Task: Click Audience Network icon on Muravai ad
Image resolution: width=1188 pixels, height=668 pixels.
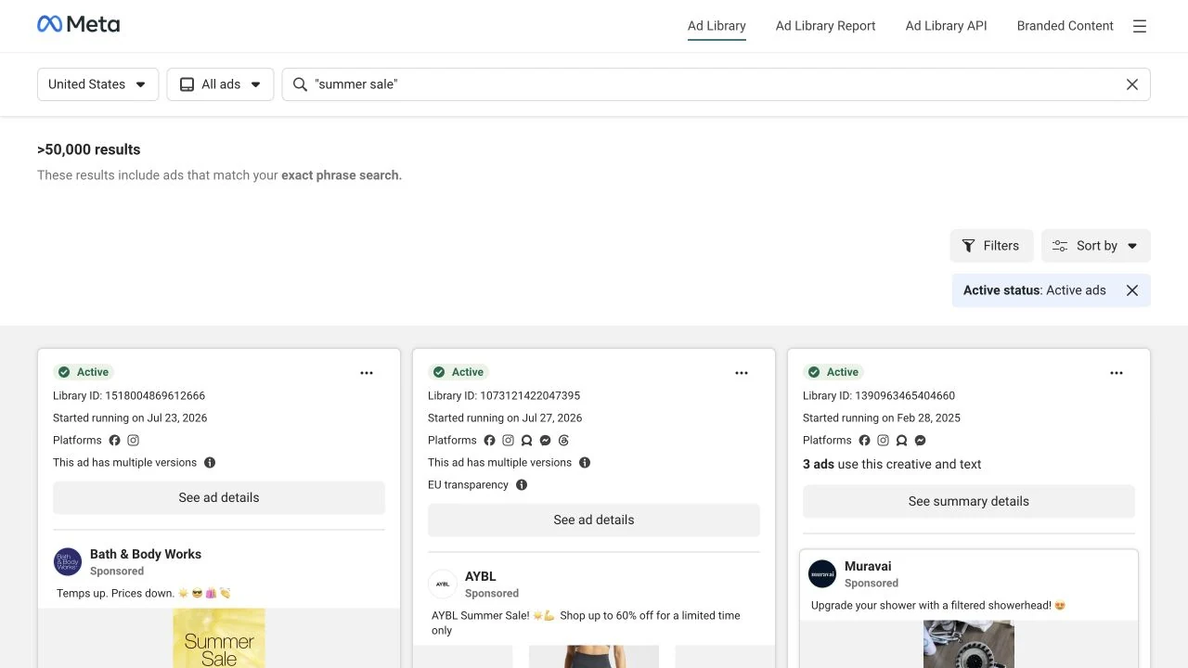Action: click(902, 441)
